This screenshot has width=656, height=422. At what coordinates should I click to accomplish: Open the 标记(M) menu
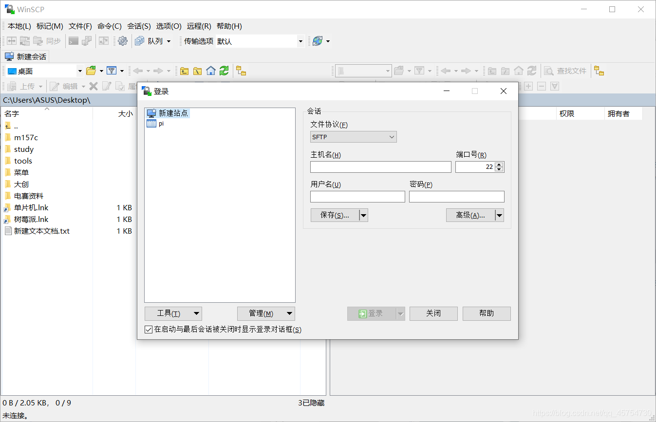50,26
